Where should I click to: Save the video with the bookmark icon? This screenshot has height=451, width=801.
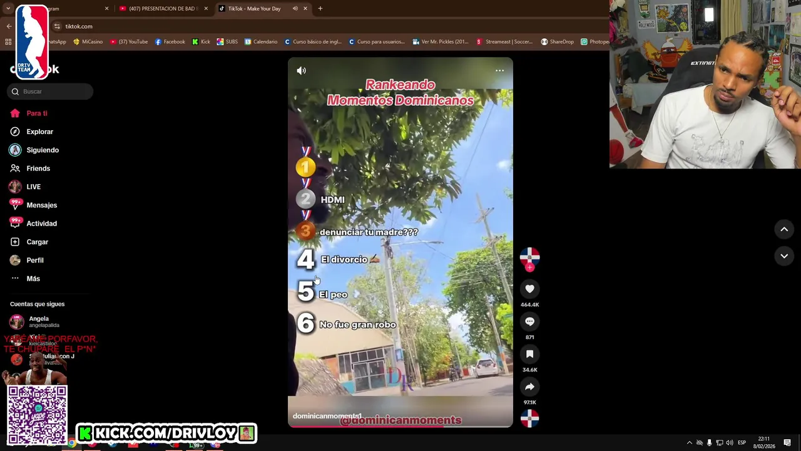tap(529, 354)
